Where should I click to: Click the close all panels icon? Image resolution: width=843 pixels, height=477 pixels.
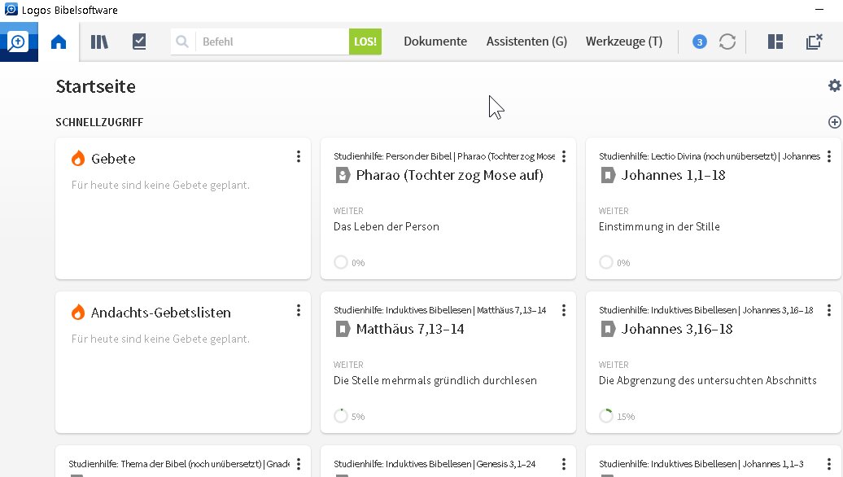tap(815, 42)
